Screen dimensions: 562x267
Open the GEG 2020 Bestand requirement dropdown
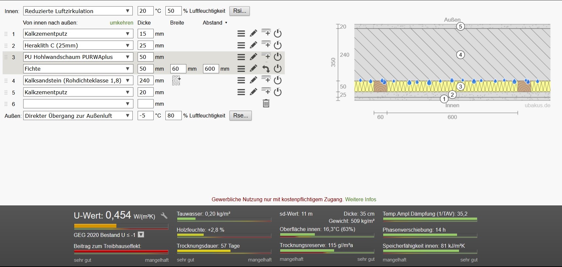(x=141, y=235)
